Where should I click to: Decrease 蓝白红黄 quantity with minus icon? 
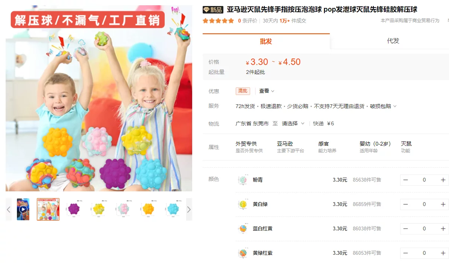point(405,229)
